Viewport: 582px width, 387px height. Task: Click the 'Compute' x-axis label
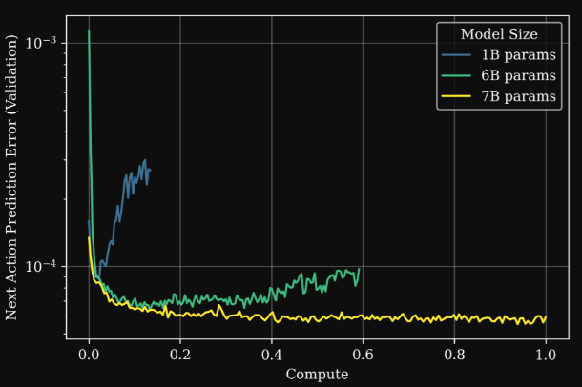(317, 374)
